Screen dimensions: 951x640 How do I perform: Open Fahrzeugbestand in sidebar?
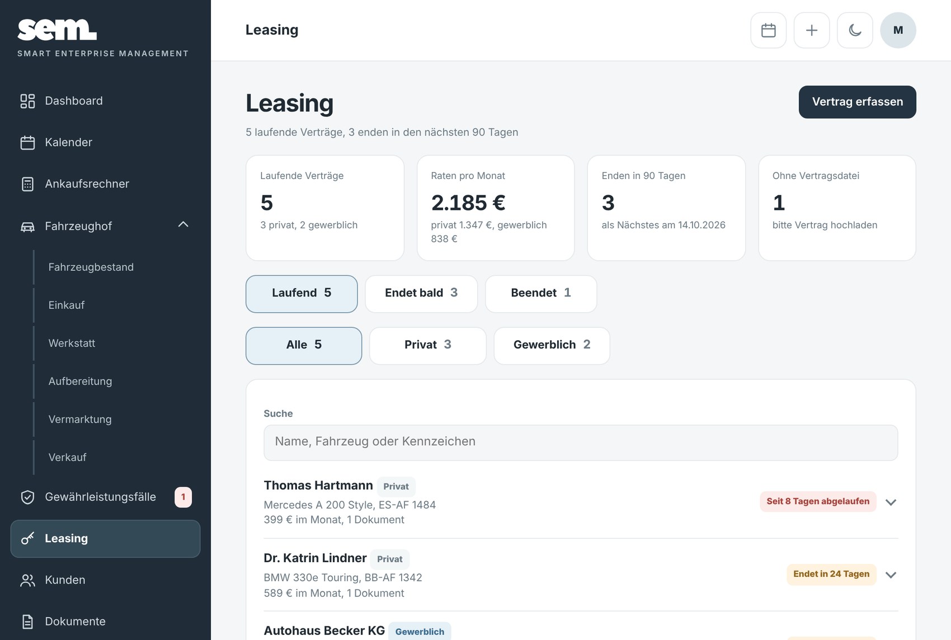pos(91,267)
